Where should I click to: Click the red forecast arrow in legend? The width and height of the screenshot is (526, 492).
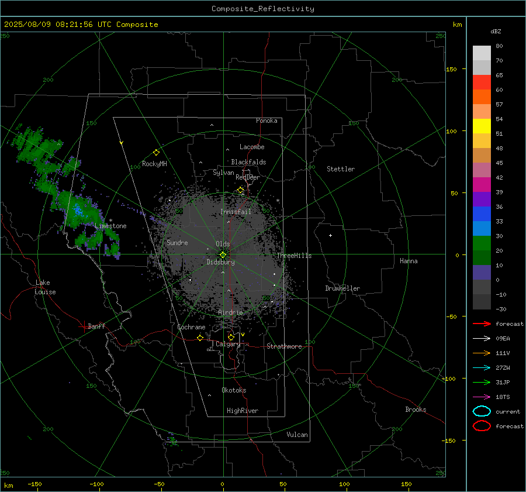482,324
